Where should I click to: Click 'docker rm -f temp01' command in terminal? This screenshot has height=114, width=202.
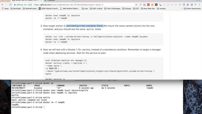pyautogui.click(x=54, y=102)
